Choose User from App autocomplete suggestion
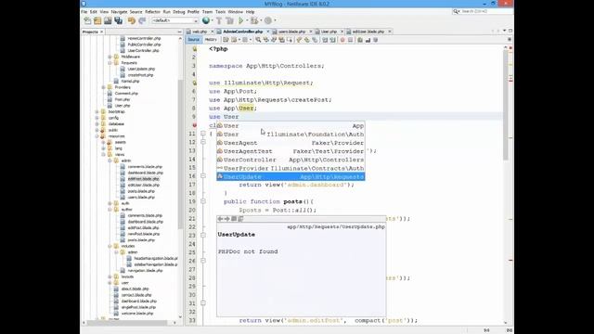The height and width of the screenshot is (334, 594). [x=291, y=126]
